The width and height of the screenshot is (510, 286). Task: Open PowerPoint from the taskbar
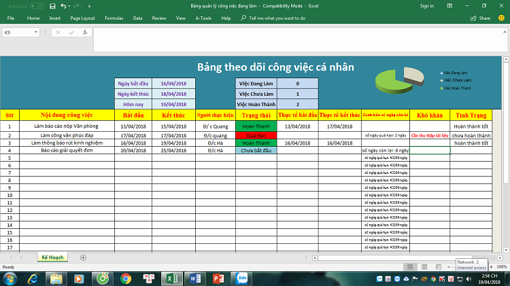tap(218, 279)
